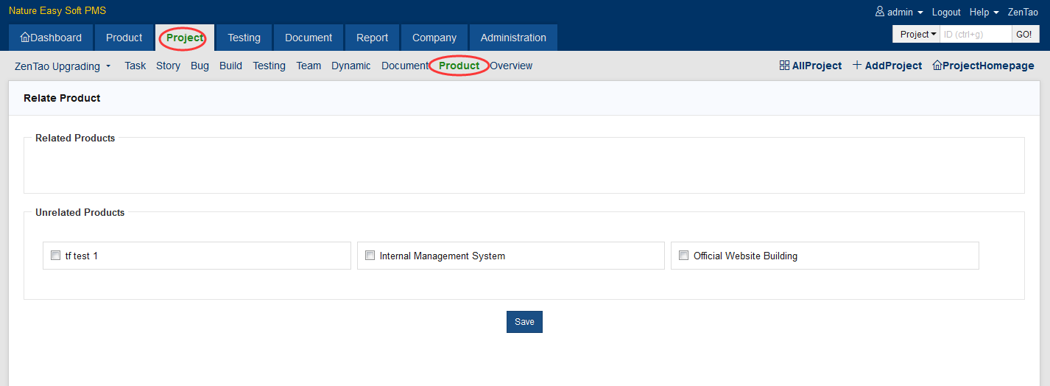Screen dimensions: 1050x386
Task: Enable the Internal Management System checkbox
Action: coord(370,256)
